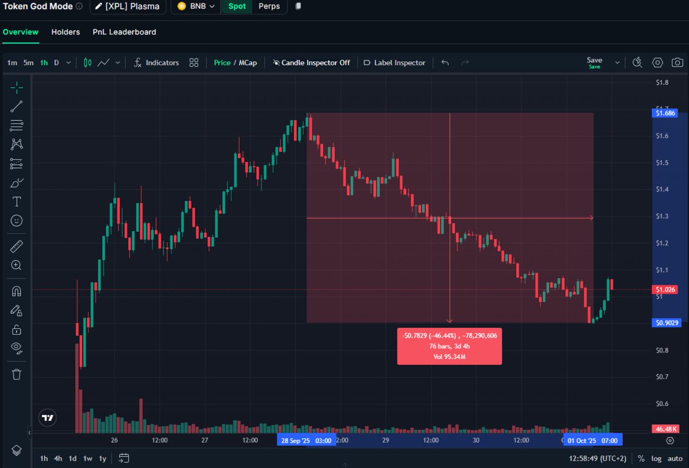Open the PnL Leaderboard tab
The width and height of the screenshot is (689, 468).
pos(124,32)
